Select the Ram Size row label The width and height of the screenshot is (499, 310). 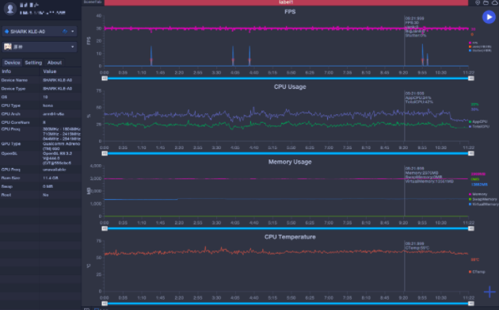[x=11, y=178]
